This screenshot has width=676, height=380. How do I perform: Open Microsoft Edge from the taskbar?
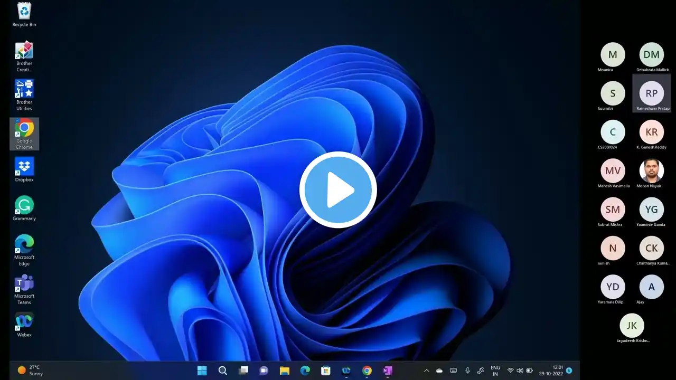pyautogui.click(x=305, y=370)
